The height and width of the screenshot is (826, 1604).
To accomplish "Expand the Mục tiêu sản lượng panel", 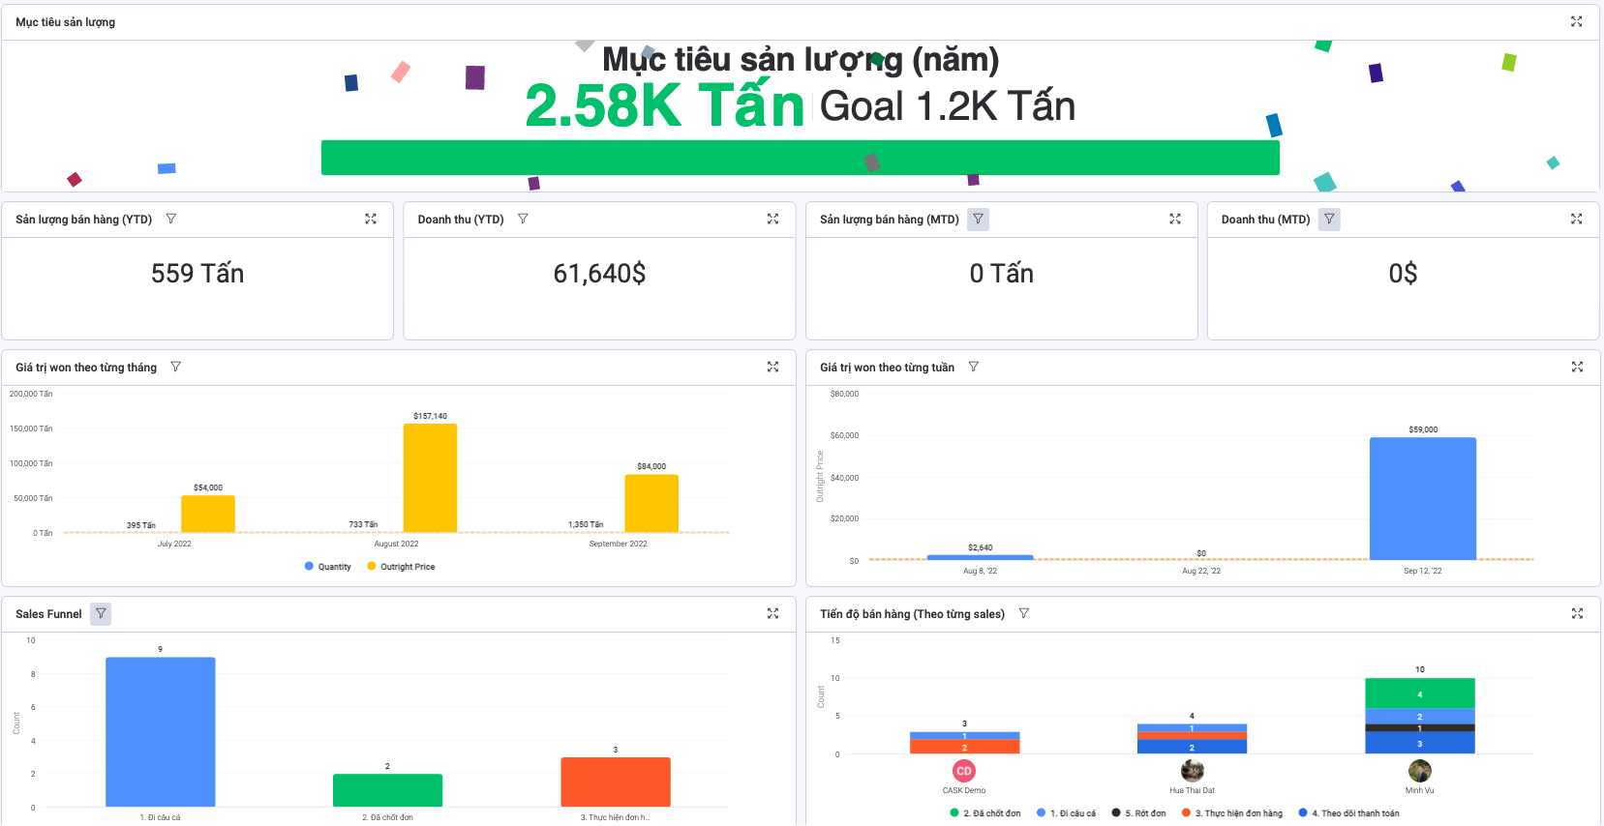I will [1576, 21].
